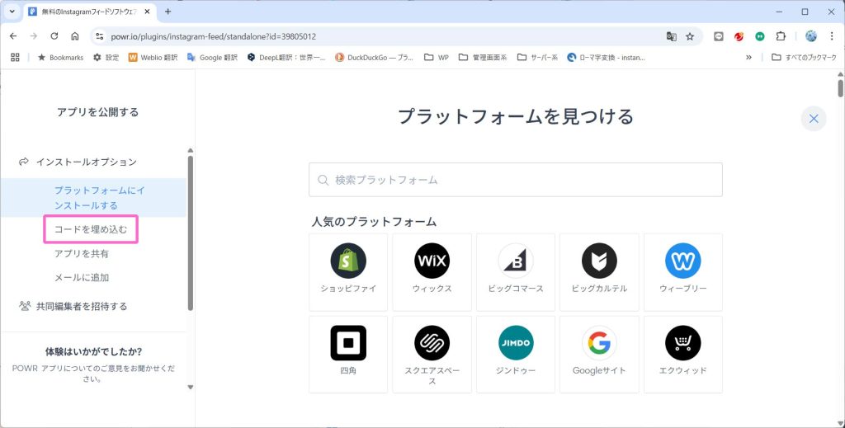Open the 設定 bookmark
Screen dimensions: 845x428
coord(106,57)
